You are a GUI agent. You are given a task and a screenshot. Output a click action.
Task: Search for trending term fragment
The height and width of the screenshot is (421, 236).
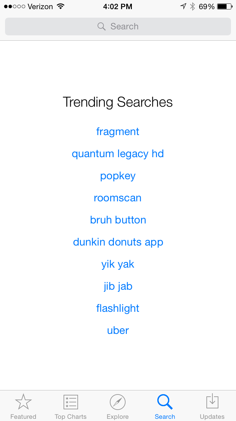coord(118,132)
